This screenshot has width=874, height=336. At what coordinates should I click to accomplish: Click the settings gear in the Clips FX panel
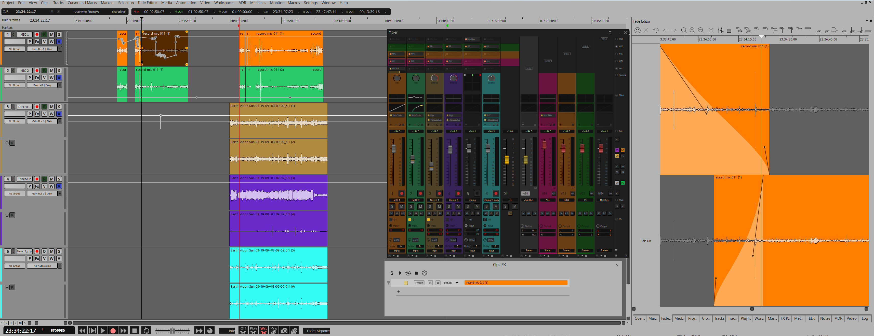[x=424, y=273]
